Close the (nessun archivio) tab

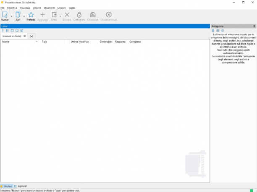point(25,36)
